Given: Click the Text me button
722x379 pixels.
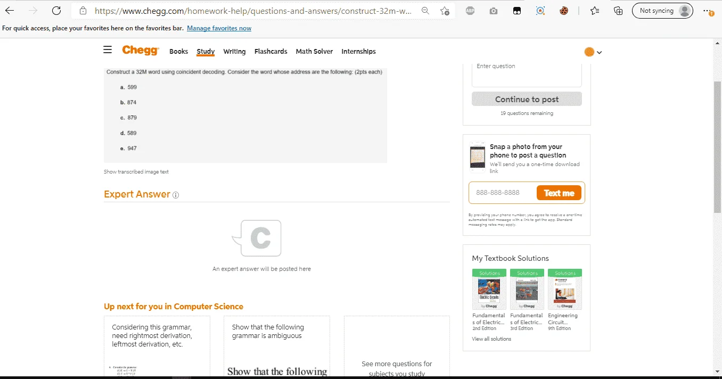Looking at the screenshot, I should pos(559,193).
